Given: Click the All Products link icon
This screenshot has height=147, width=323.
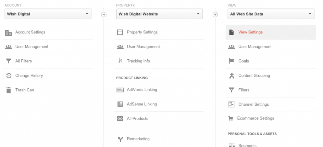Looking at the screenshot, I should [120, 119].
